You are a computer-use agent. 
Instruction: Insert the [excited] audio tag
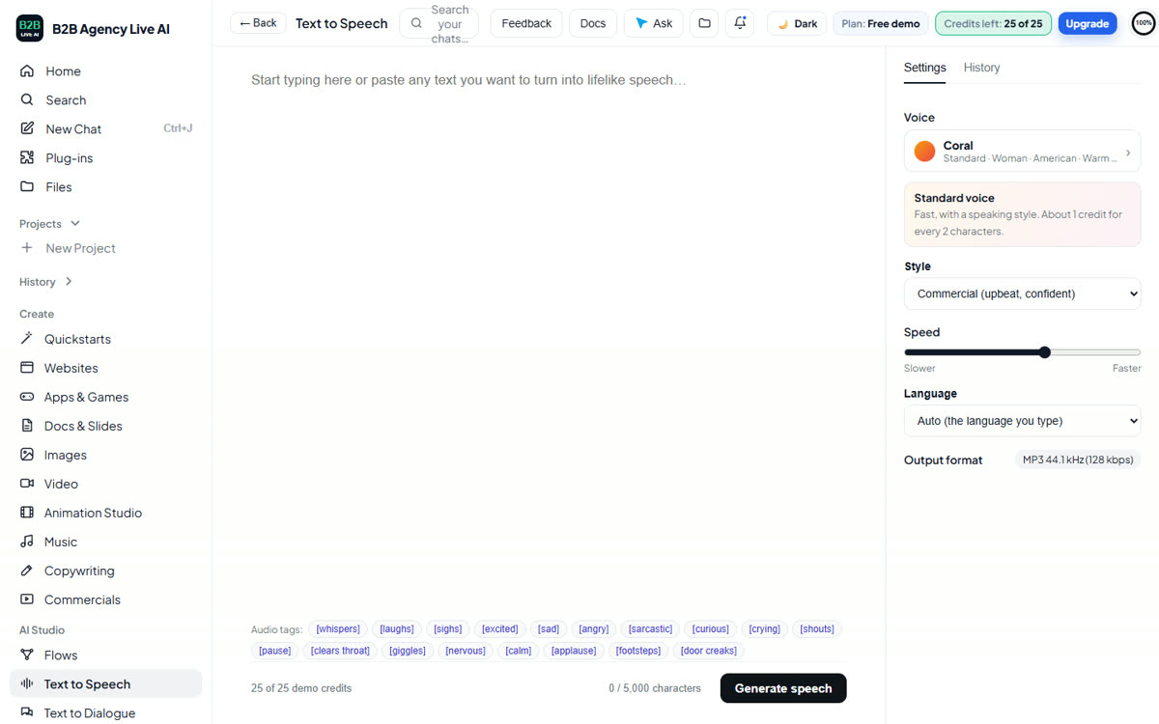point(500,628)
